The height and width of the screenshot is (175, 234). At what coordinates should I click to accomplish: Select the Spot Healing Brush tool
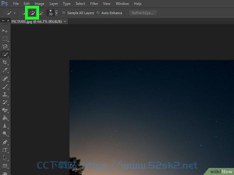click(x=5, y=79)
